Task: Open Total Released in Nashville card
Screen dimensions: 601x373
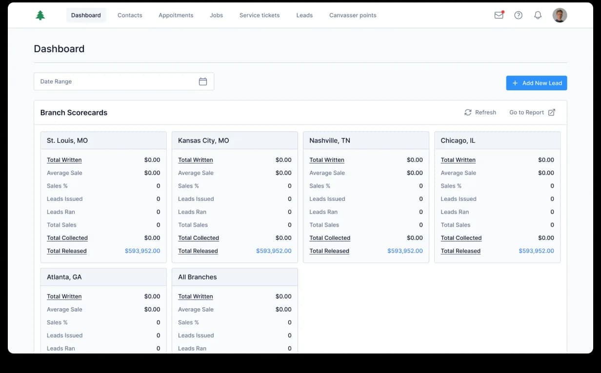Action: coord(329,251)
